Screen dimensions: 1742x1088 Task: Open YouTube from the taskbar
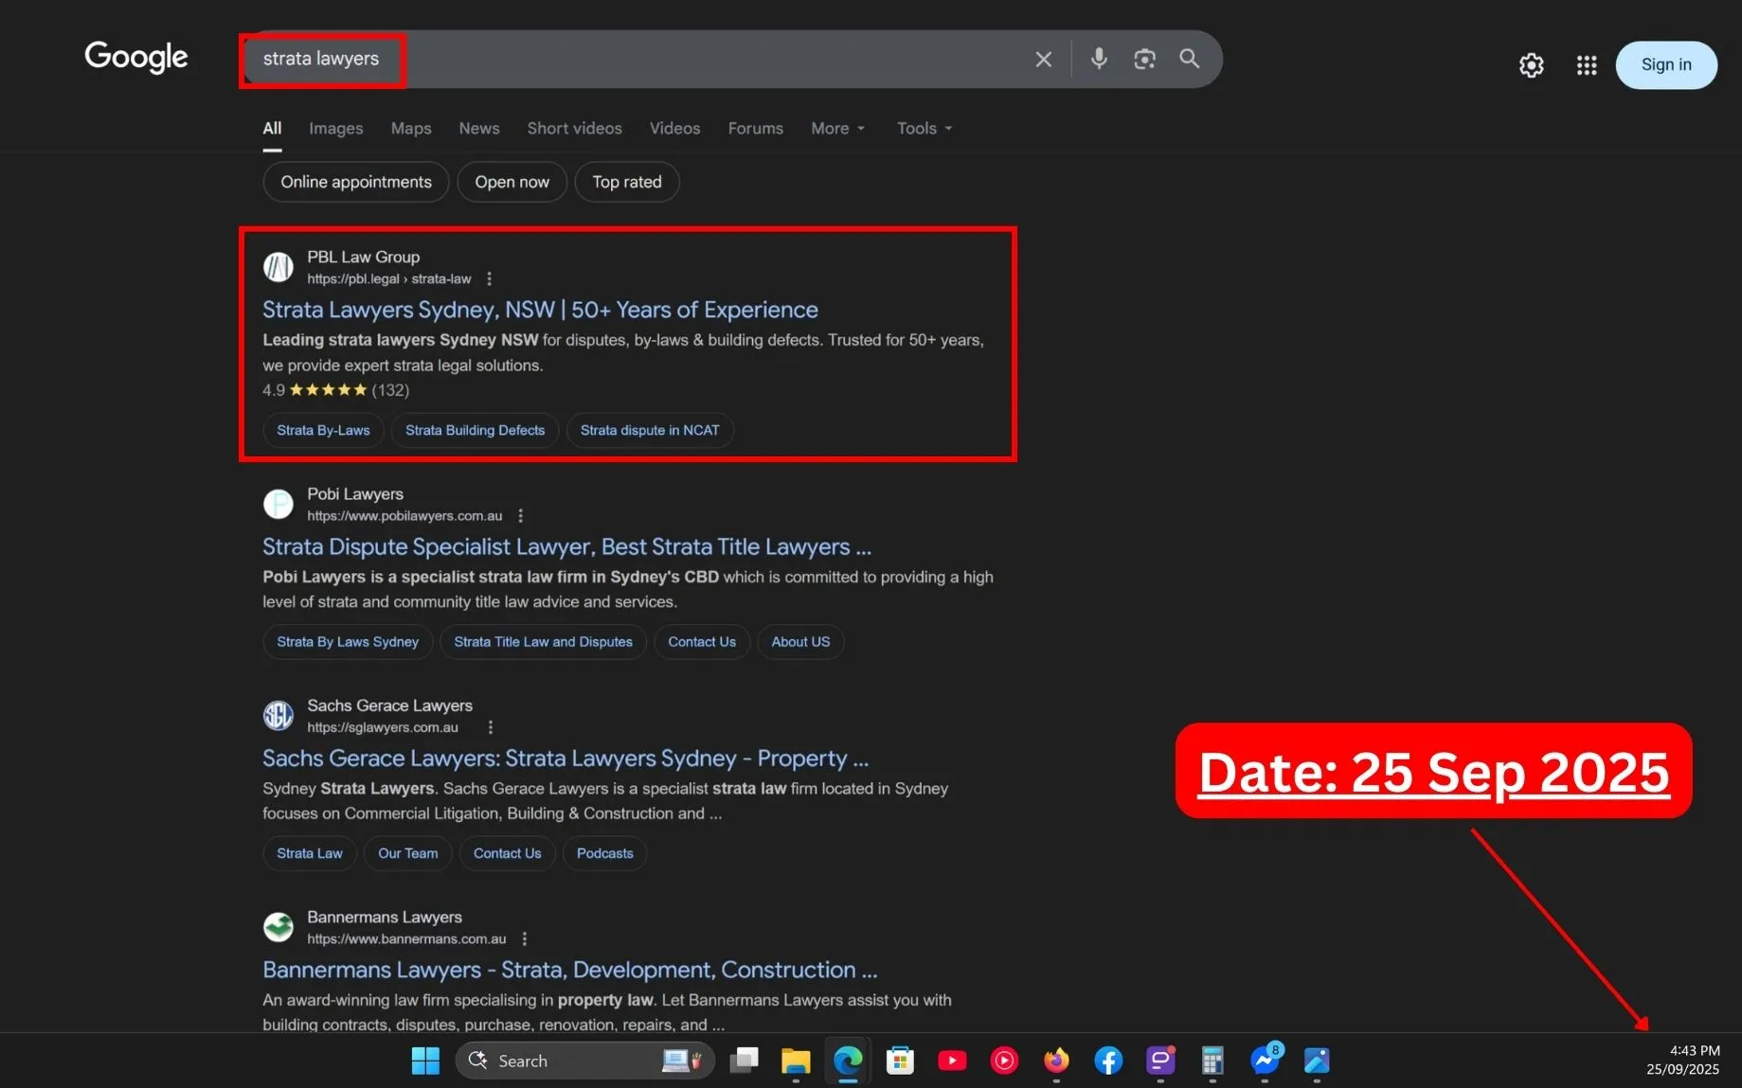[x=951, y=1061]
